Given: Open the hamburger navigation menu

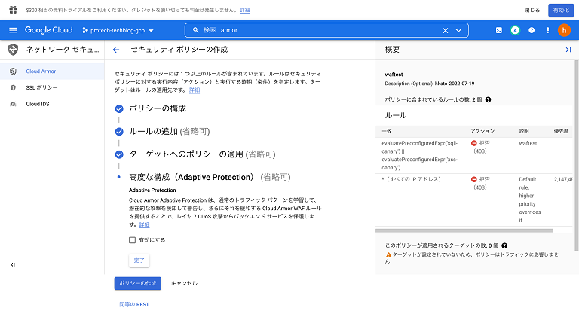Looking at the screenshot, I should coord(13,30).
